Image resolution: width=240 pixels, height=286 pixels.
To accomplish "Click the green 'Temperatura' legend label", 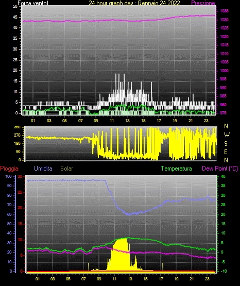I will point(176,169).
